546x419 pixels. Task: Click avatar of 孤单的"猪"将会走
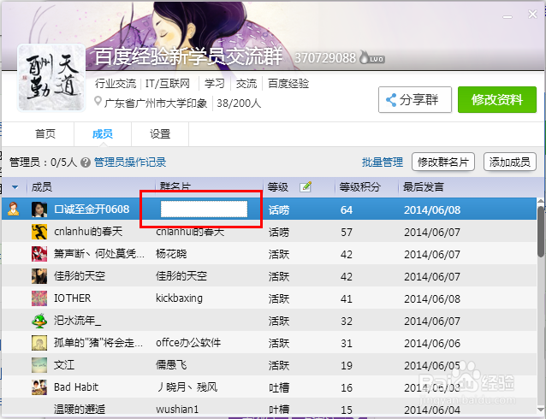pos(39,343)
